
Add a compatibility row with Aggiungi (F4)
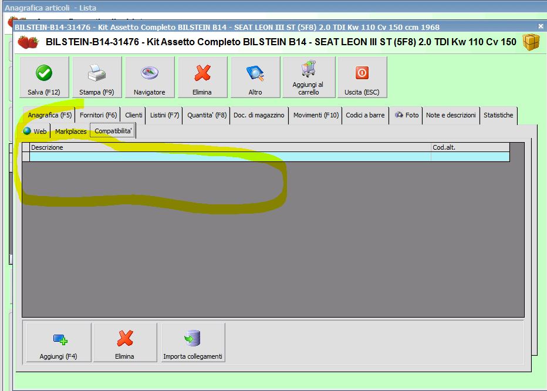click(59, 342)
